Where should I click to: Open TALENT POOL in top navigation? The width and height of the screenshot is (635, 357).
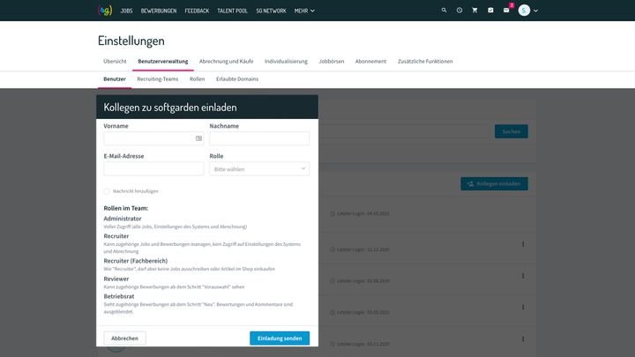tap(233, 11)
